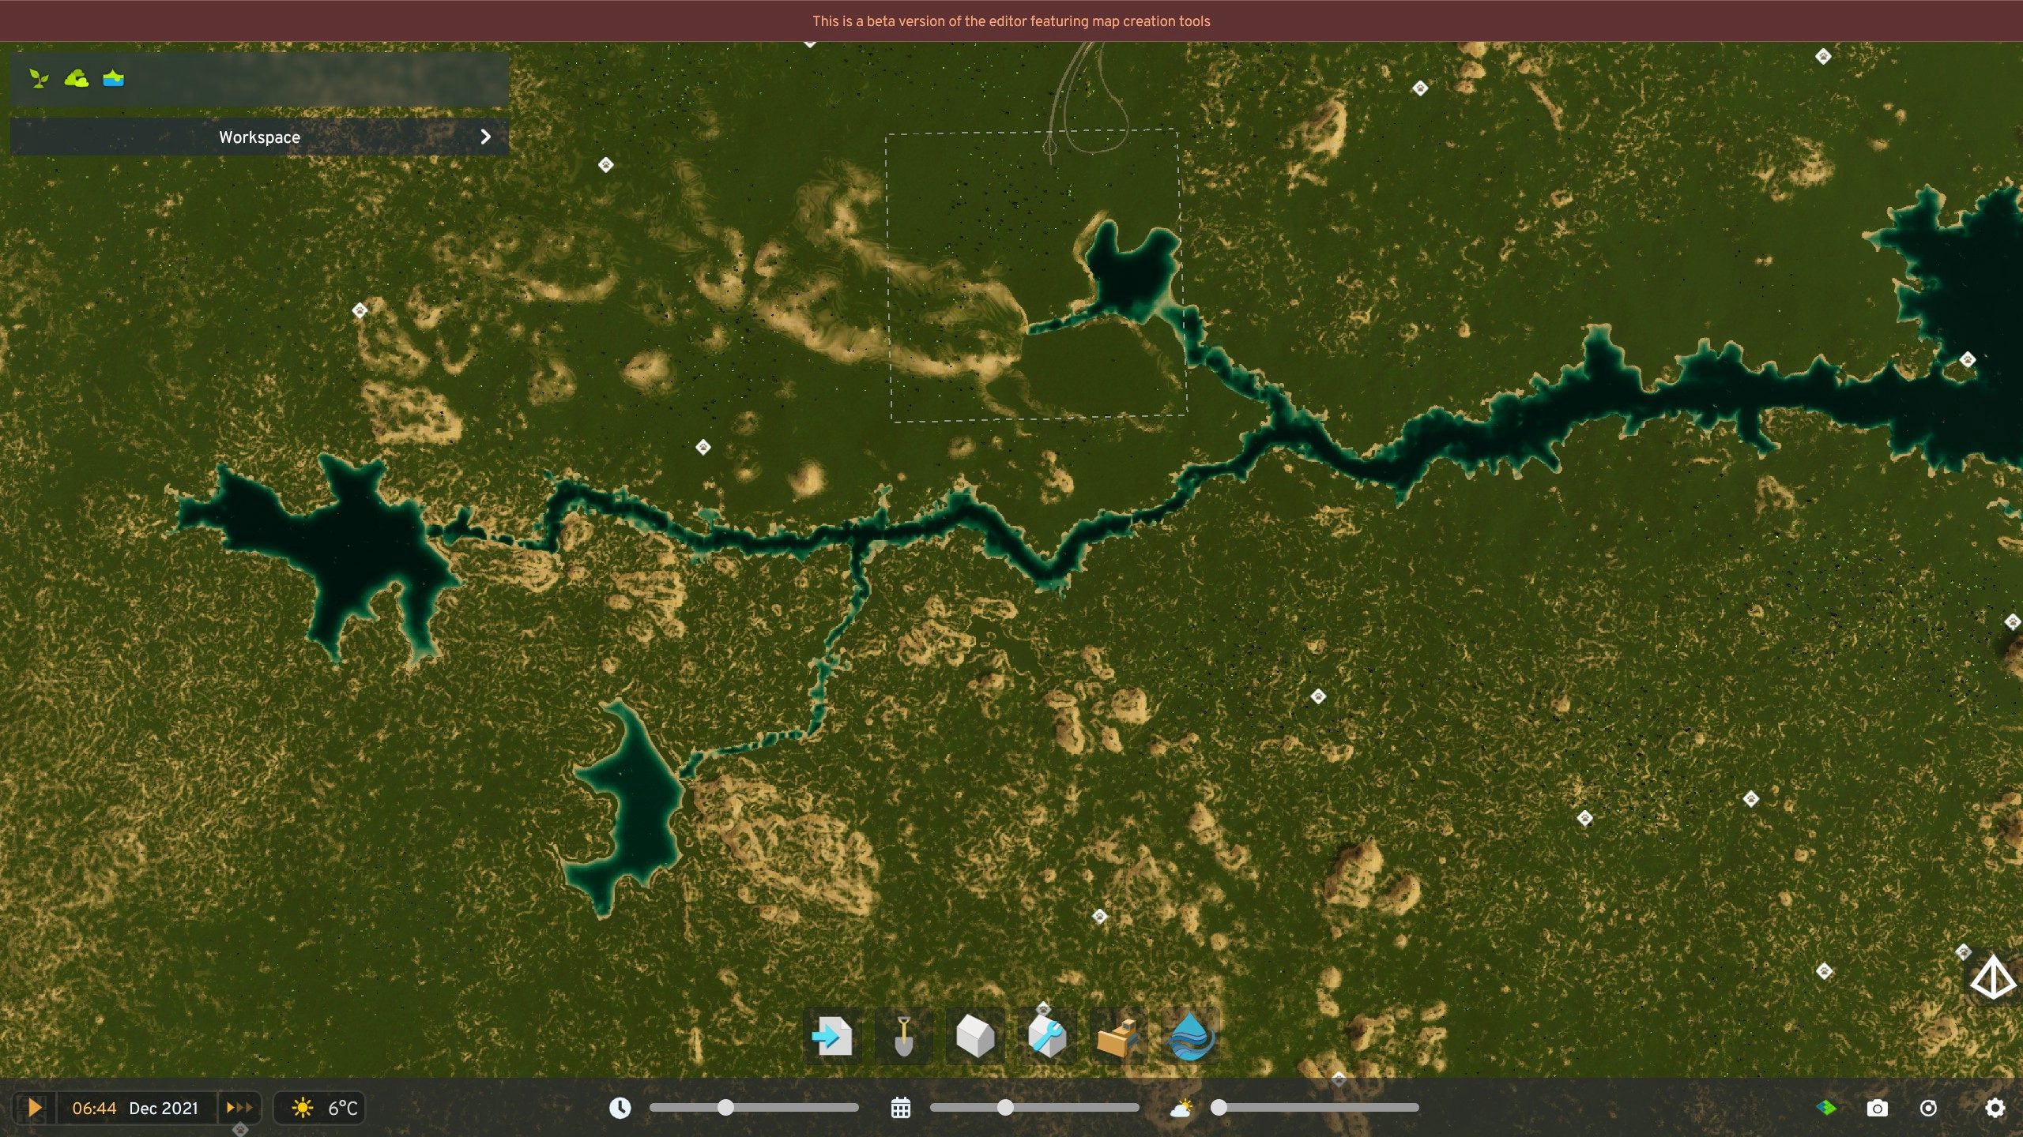The image size is (2023, 1137).
Task: Select the white building objects tool
Action: 975,1036
